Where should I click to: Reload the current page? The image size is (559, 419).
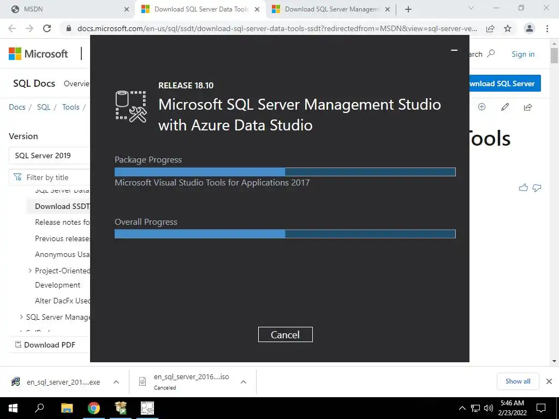[47, 28]
